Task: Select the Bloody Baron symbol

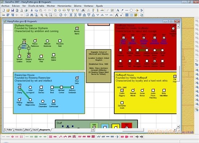Action: click(77, 29)
